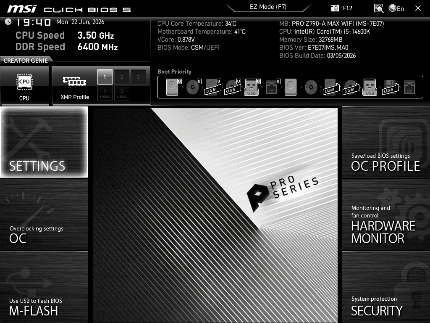430x323 pixels.
Task: Enable XMP profile 2
Action: tap(121, 77)
